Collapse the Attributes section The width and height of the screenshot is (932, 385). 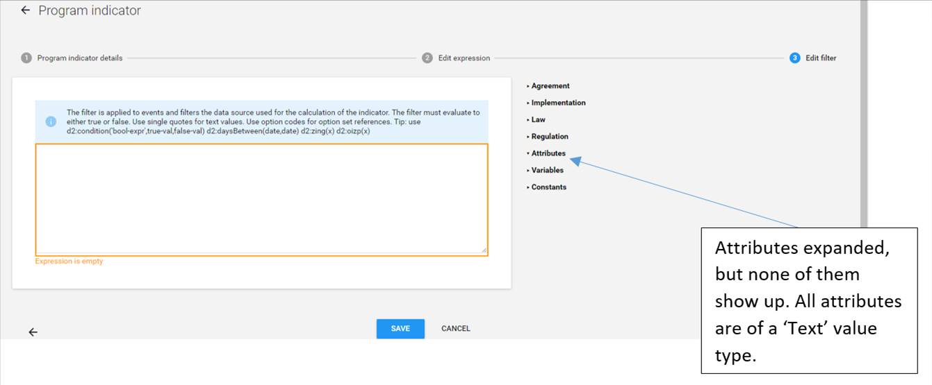548,153
